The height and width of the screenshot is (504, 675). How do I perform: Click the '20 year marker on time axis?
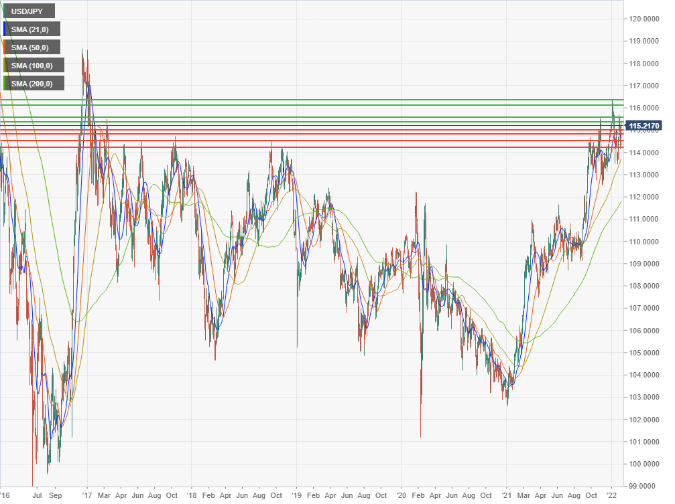point(401,495)
